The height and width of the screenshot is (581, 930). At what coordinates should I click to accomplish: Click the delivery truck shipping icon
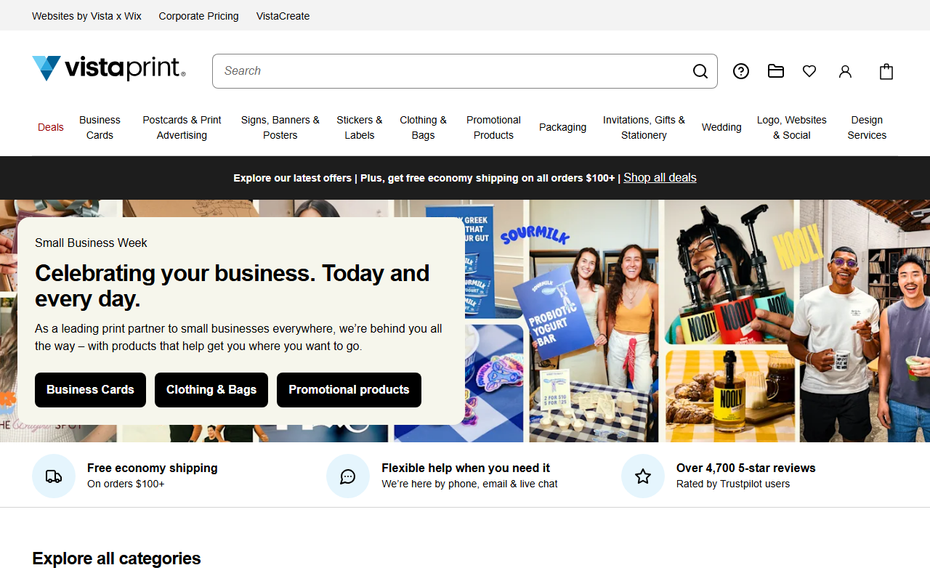coord(54,476)
